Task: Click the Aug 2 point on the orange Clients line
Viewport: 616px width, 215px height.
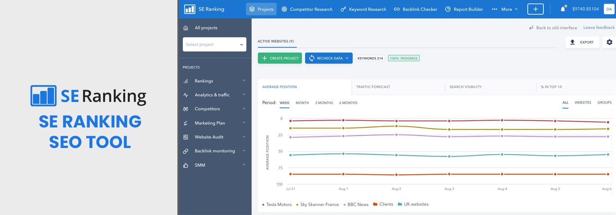Action: pos(396,175)
